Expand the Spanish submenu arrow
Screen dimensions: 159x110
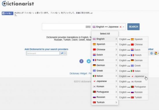pyautogui.click(x=116, y=44)
